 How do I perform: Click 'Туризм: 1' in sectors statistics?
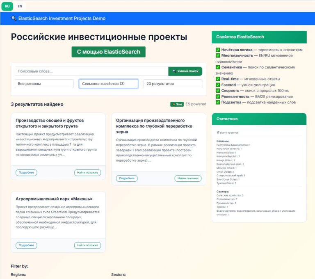[222, 207]
